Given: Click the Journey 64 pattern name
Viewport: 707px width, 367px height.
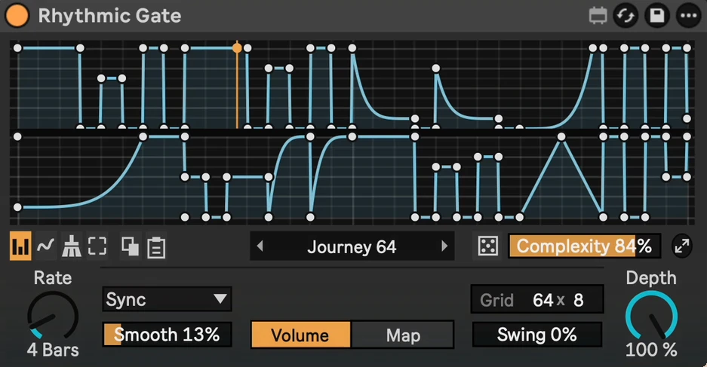Looking at the screenshot, I should 352,246.
